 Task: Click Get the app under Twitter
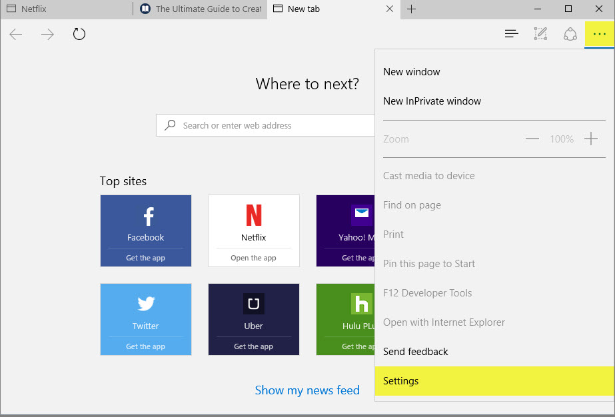pos(145,346)
